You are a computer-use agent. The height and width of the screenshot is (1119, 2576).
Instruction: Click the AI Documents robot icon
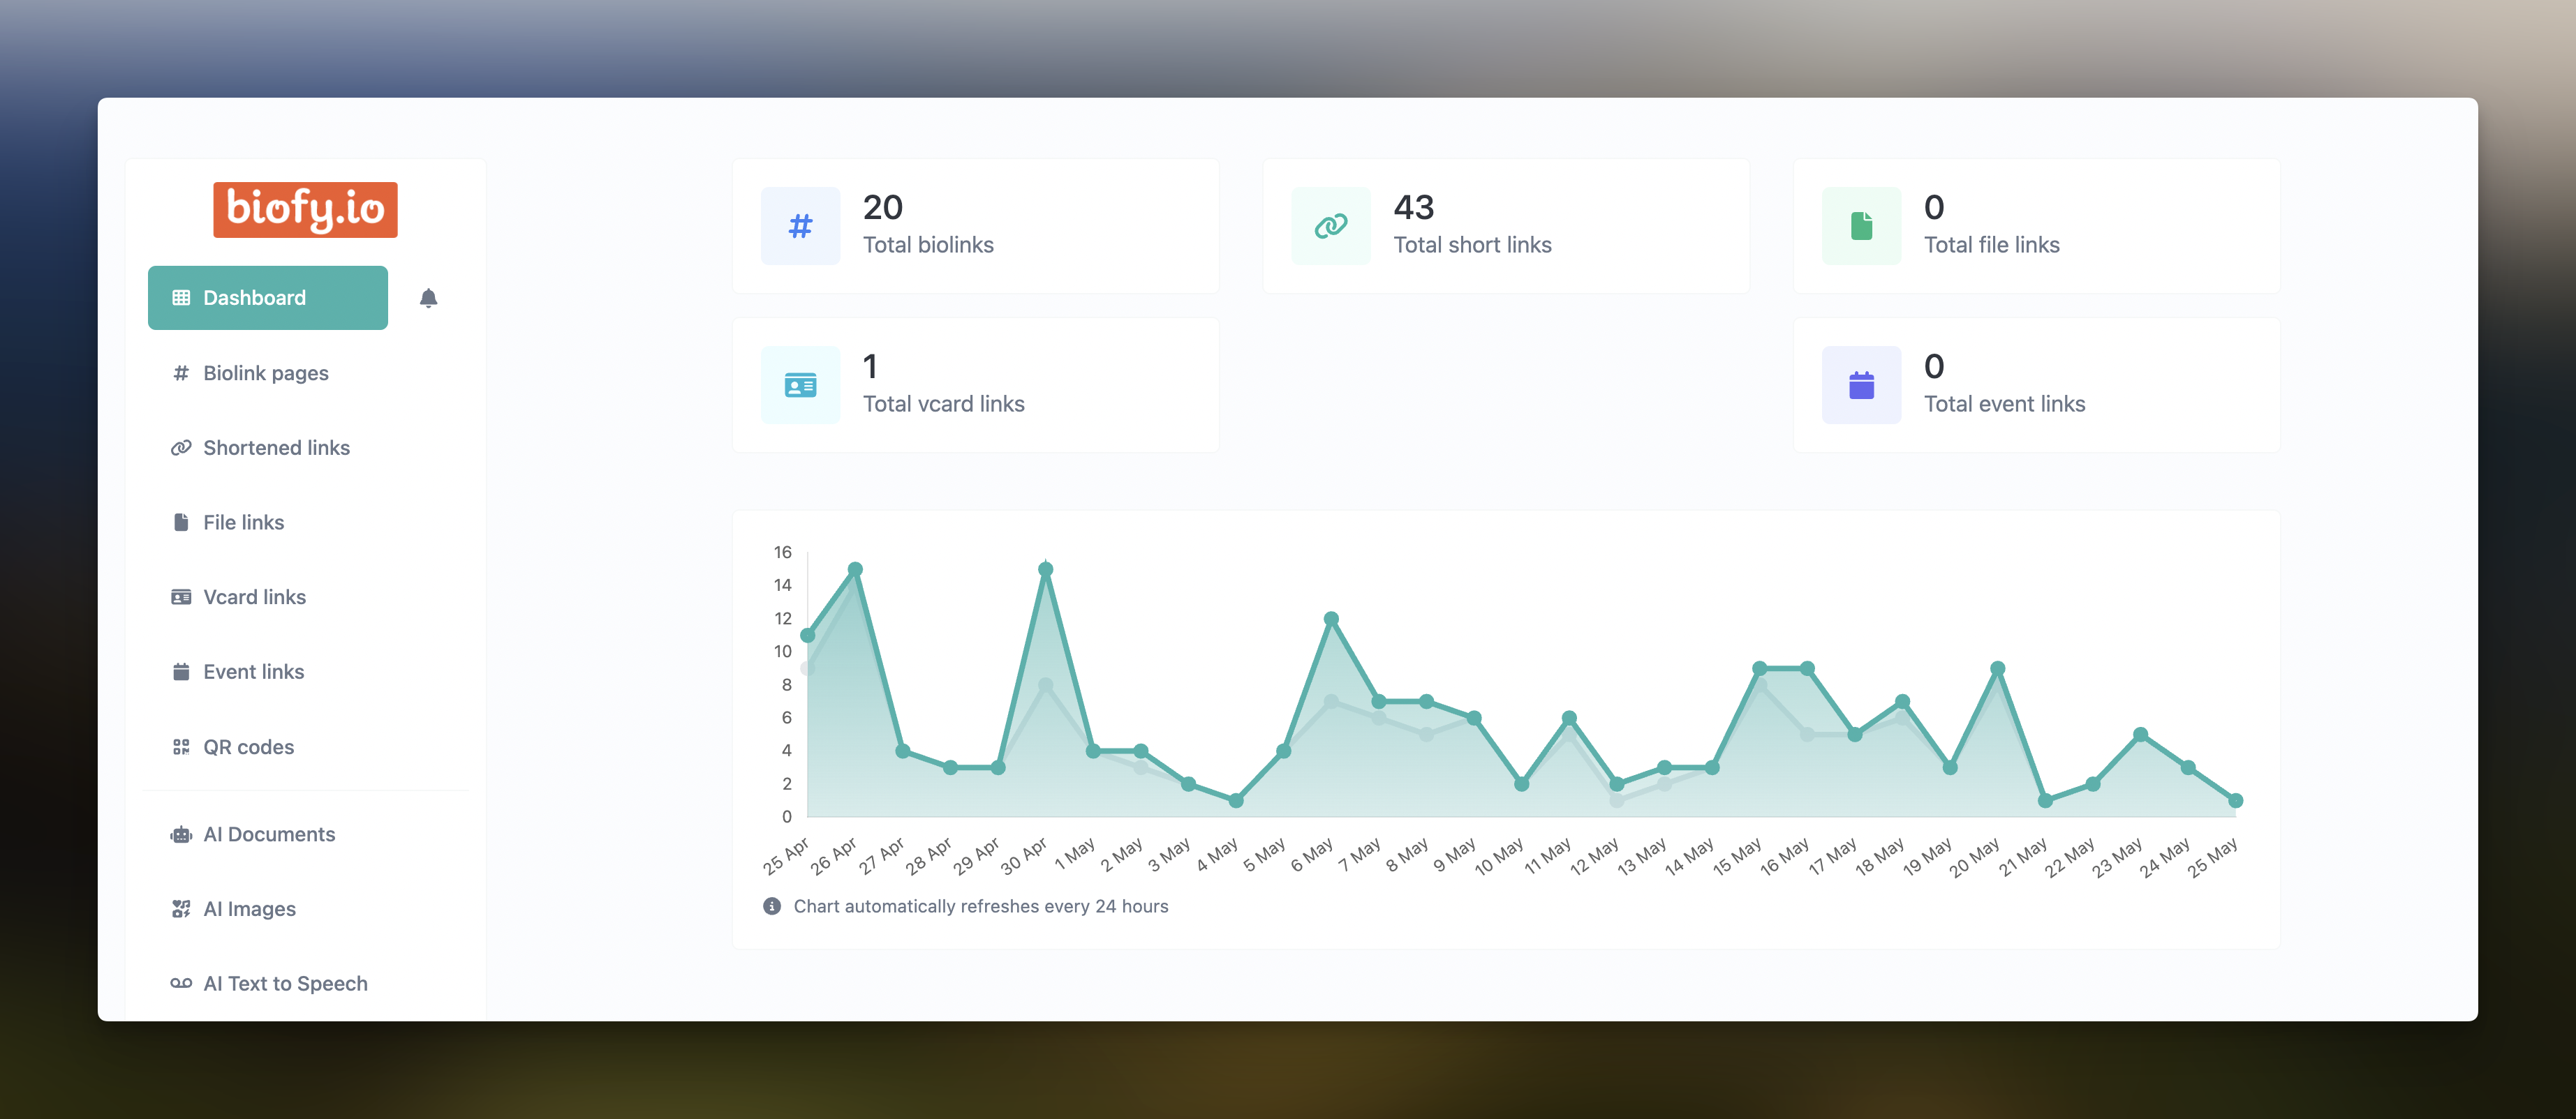(181, 834)
